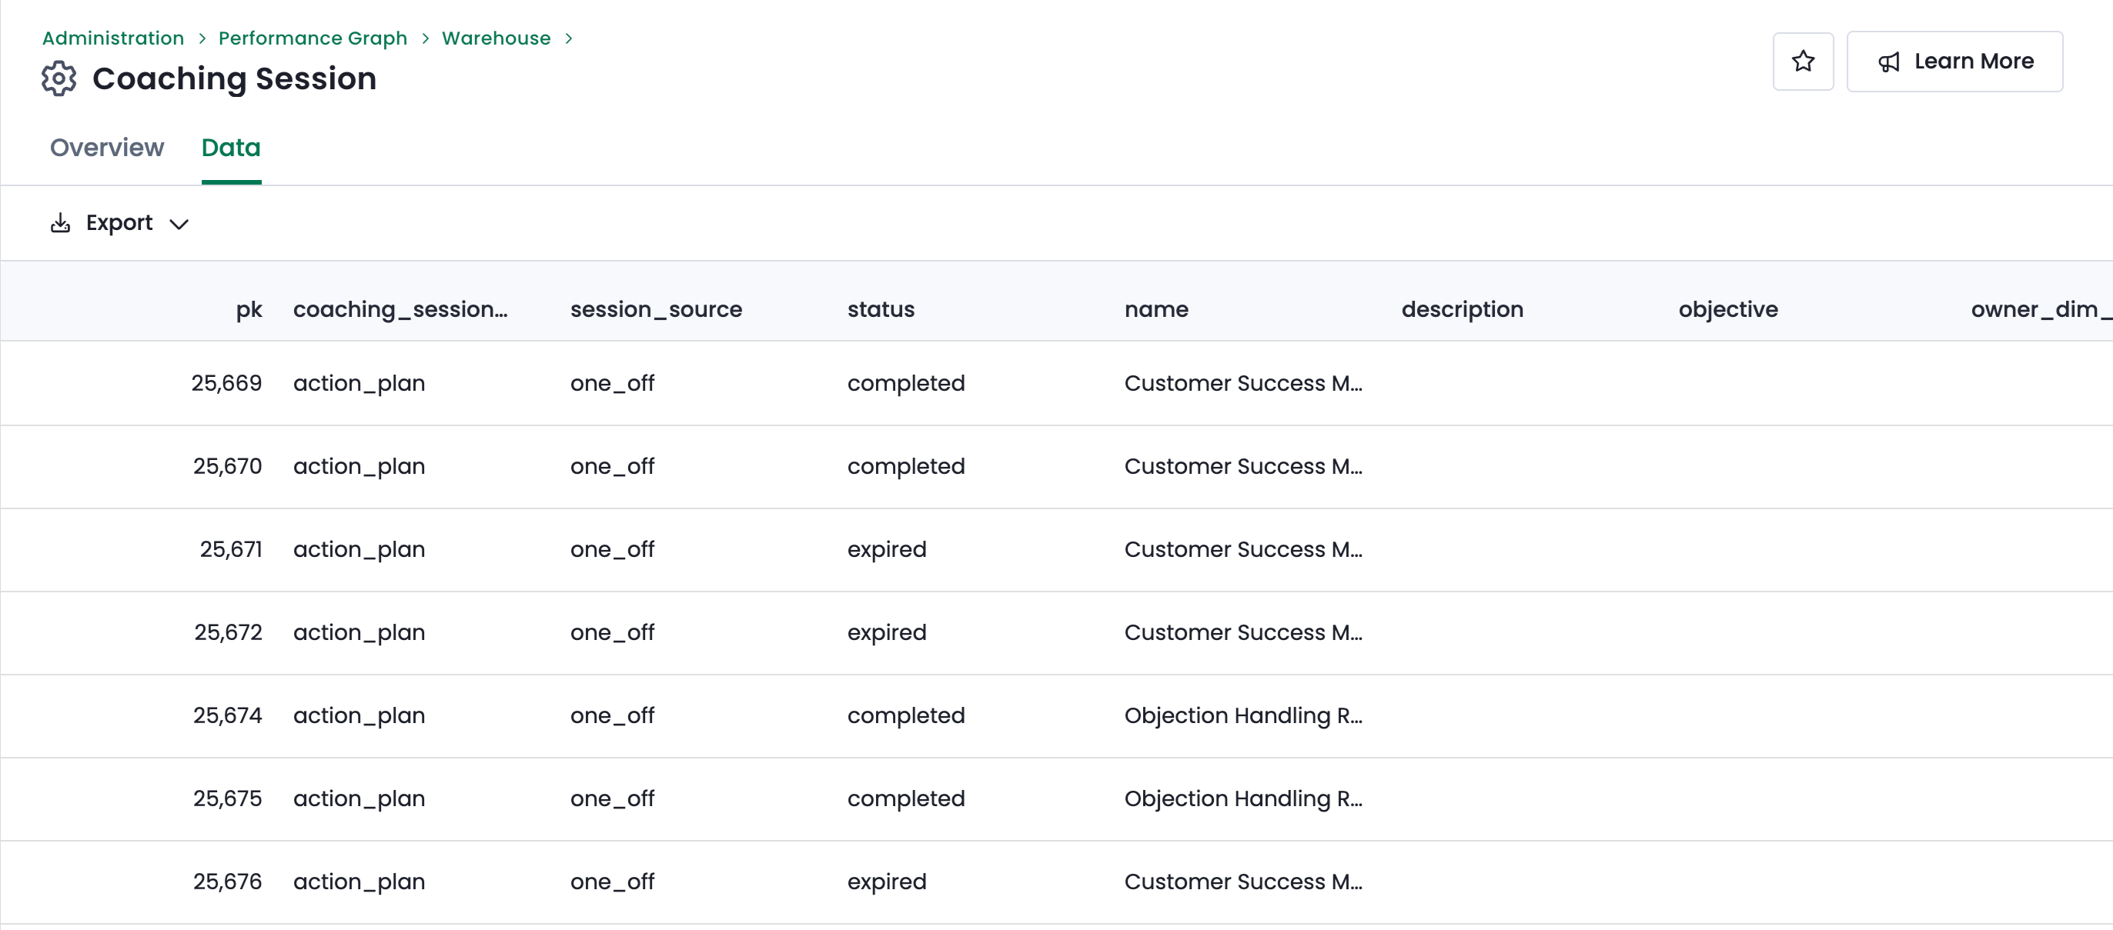Click the megaphone icon in Learn More

(1889, 62)
